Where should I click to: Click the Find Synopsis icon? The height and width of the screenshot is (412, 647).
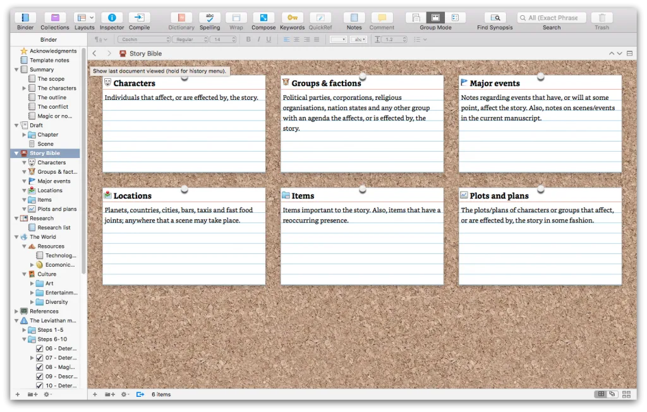[x=495, y=18]
